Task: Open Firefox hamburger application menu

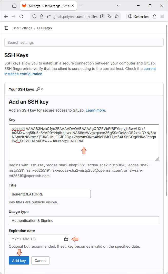Action: pos(162,16)
